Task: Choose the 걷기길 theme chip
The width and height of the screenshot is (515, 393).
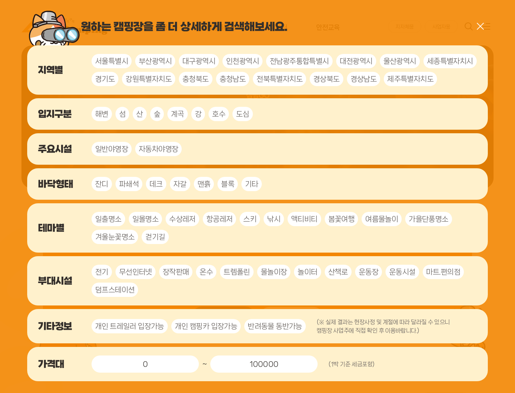Action: pos(155,237)
